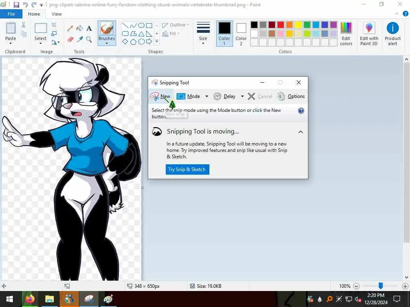410x307 pixels.
Task: Open Snipping Tool Options
Action: [x=291, y=96]
